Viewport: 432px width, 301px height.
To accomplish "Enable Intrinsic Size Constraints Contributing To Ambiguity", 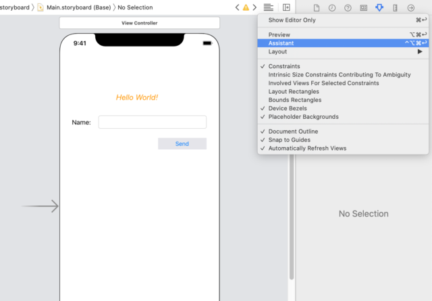I will (343, 75).
